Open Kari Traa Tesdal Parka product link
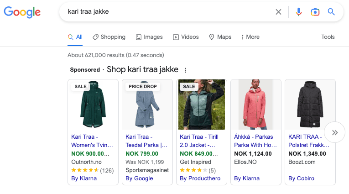Image resolution: width=349 pixels, height=194 pixels. (146, 141)
